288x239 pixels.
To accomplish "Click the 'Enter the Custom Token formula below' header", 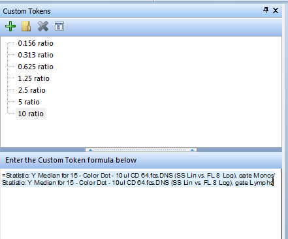I will (71, 160).
